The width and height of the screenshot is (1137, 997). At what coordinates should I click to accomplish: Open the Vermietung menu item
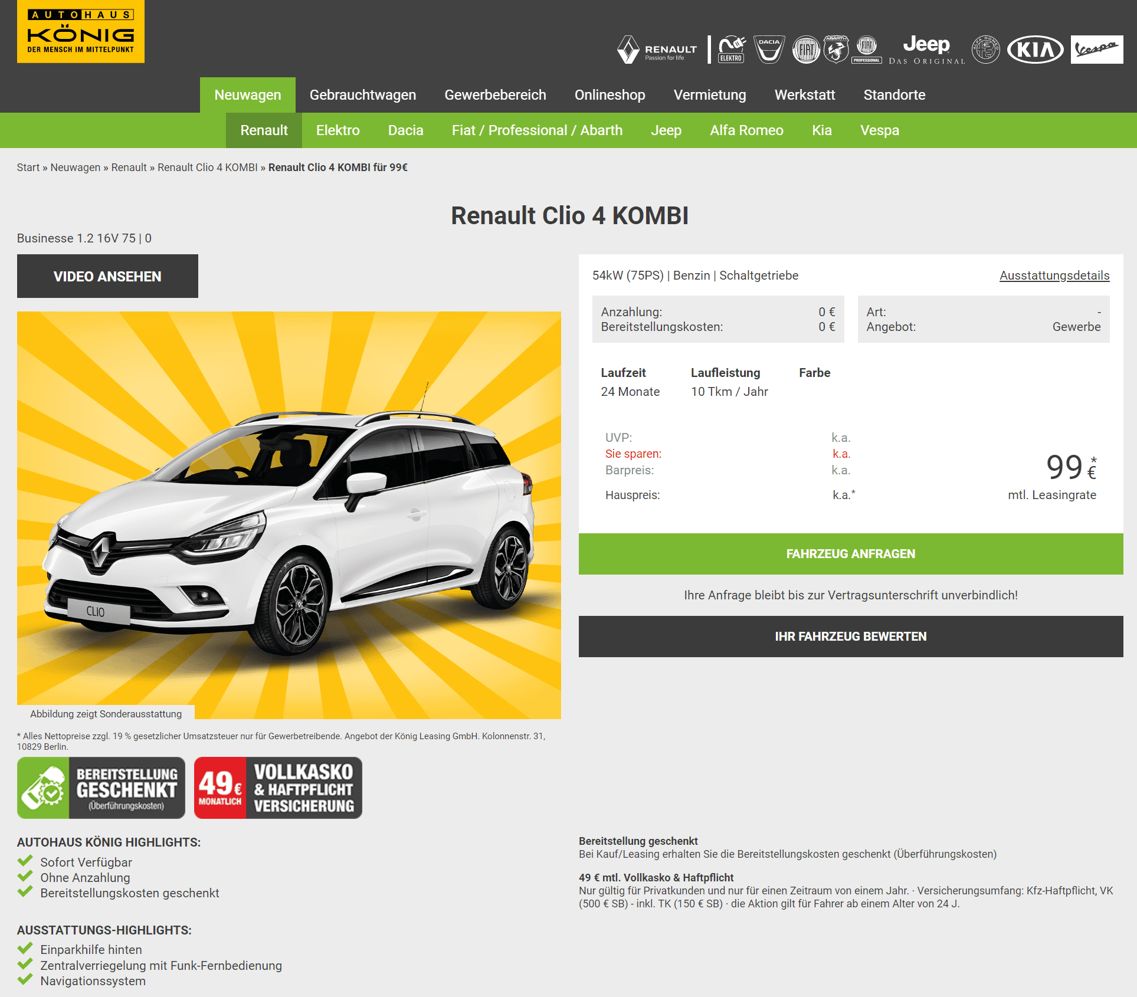[x=710, y=95]
